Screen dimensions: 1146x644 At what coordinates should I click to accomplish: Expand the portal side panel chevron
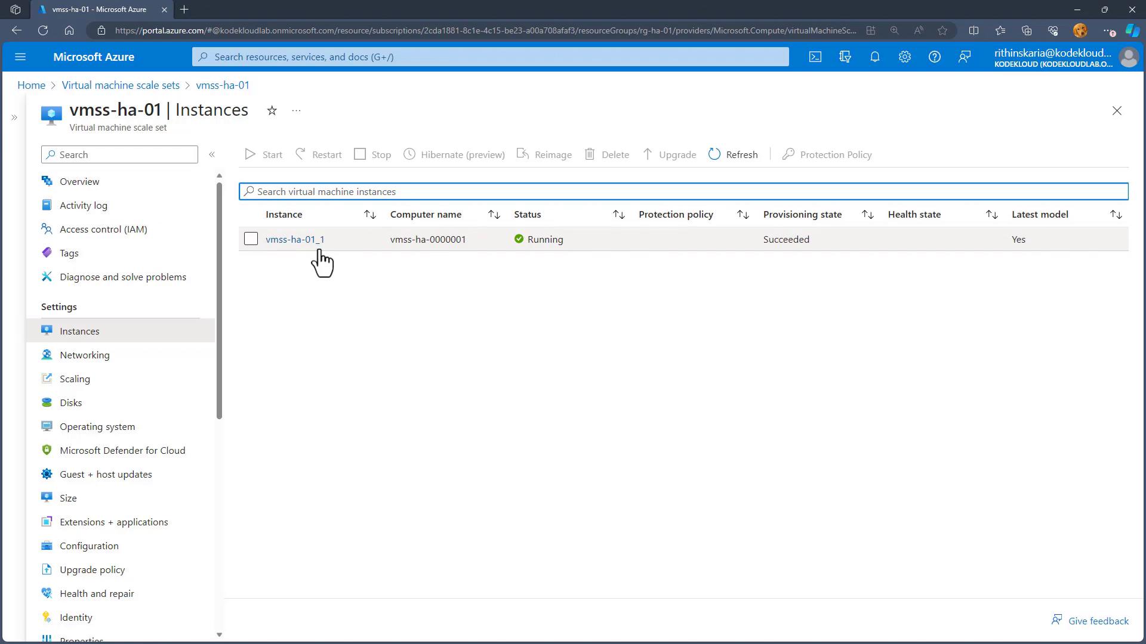click(14, 117)
